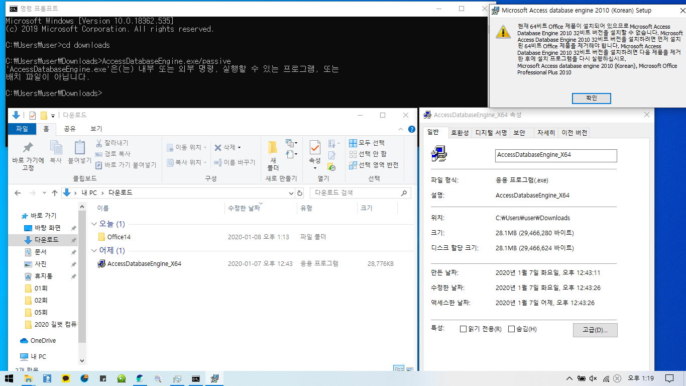The height and width of the screenshot is (386, 686).
Task: Open the blue help question mark icon
Action: (x=412, y=129)
